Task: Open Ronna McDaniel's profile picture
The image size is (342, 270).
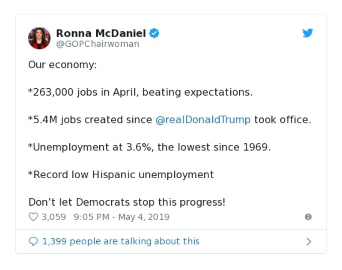Action: pyautogui.click(x=39, y=38)
